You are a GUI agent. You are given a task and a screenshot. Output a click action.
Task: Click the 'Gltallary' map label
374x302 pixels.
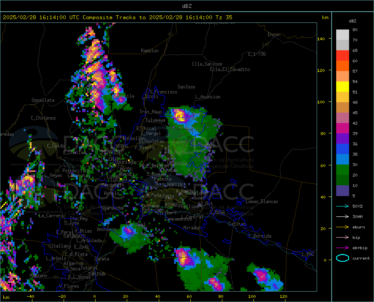59,246
